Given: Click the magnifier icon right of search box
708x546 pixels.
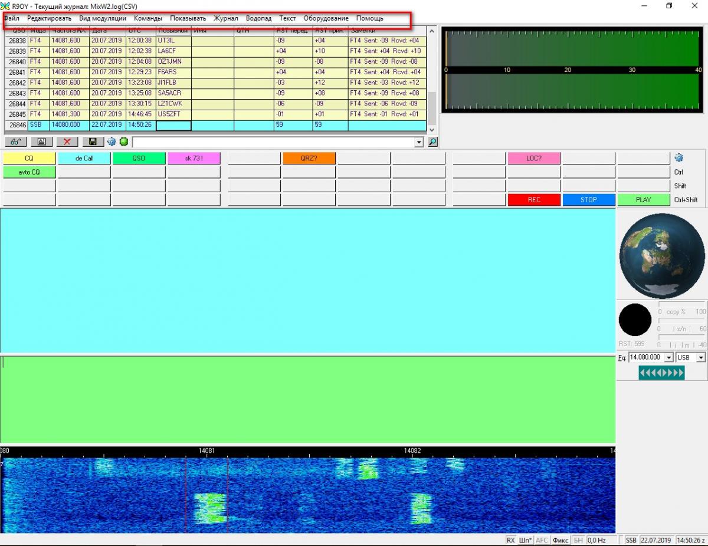Looking at the screenshot, I should (x=432, y=142).
